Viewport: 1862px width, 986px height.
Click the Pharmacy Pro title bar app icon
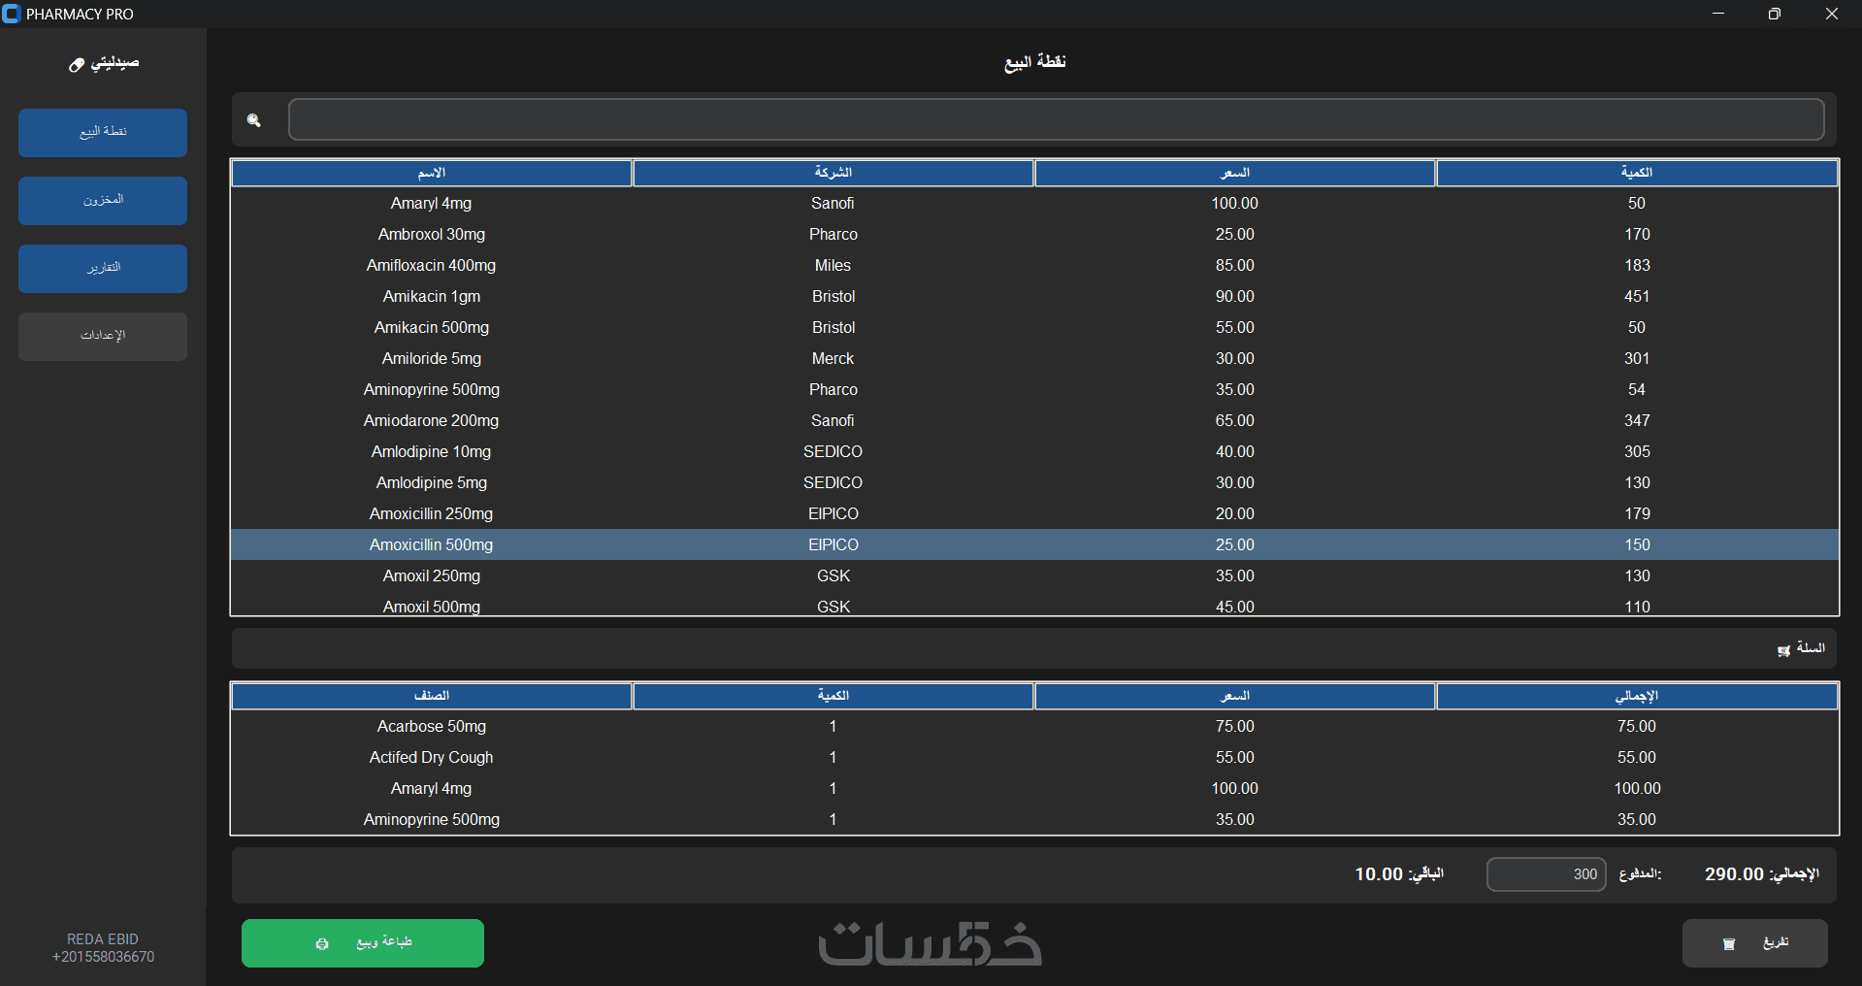(12, 14)
